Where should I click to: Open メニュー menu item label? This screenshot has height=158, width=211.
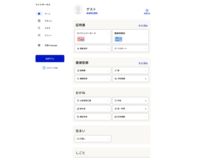click(x=48, y=35)
